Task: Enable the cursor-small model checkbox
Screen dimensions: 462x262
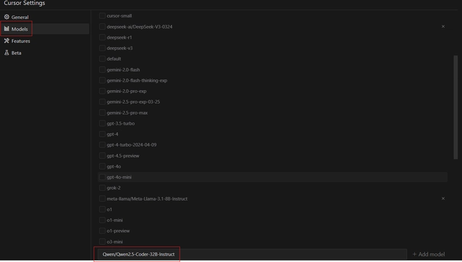Action: (x=102, y=16)
